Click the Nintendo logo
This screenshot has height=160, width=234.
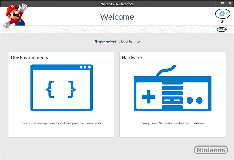(211, 150)
